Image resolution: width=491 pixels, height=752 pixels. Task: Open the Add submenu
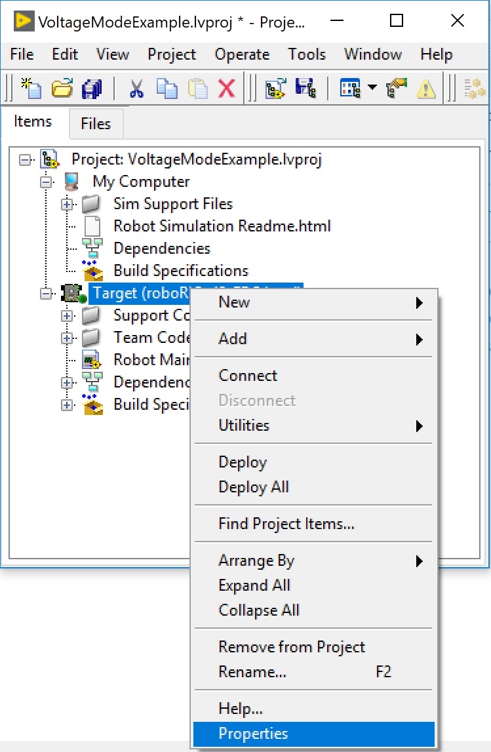click(313, 339)
